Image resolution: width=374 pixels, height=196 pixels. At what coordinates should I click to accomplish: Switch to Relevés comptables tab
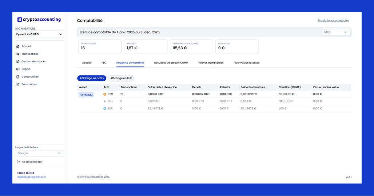[211, 63]
